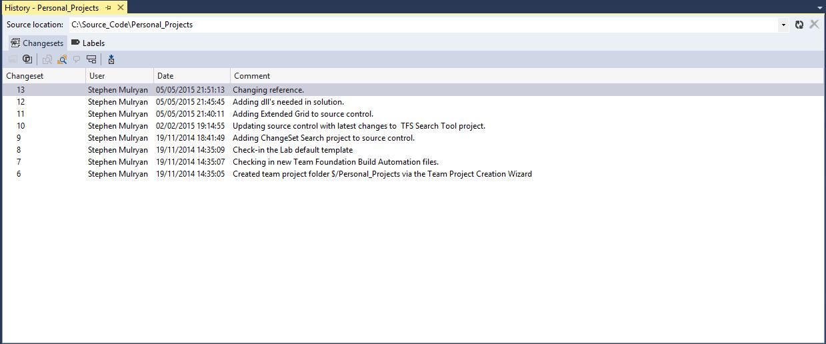
Task: Click the Compare toolbar icon
Action: pyautogui.click(x=47, y=59)
